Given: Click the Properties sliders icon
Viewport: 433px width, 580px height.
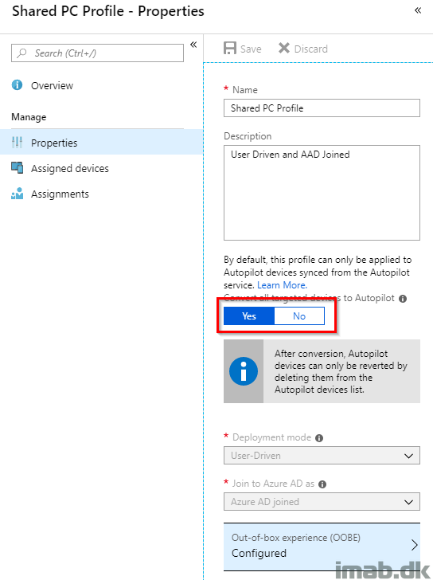Looking at the screenshot, I should (17, 143).
